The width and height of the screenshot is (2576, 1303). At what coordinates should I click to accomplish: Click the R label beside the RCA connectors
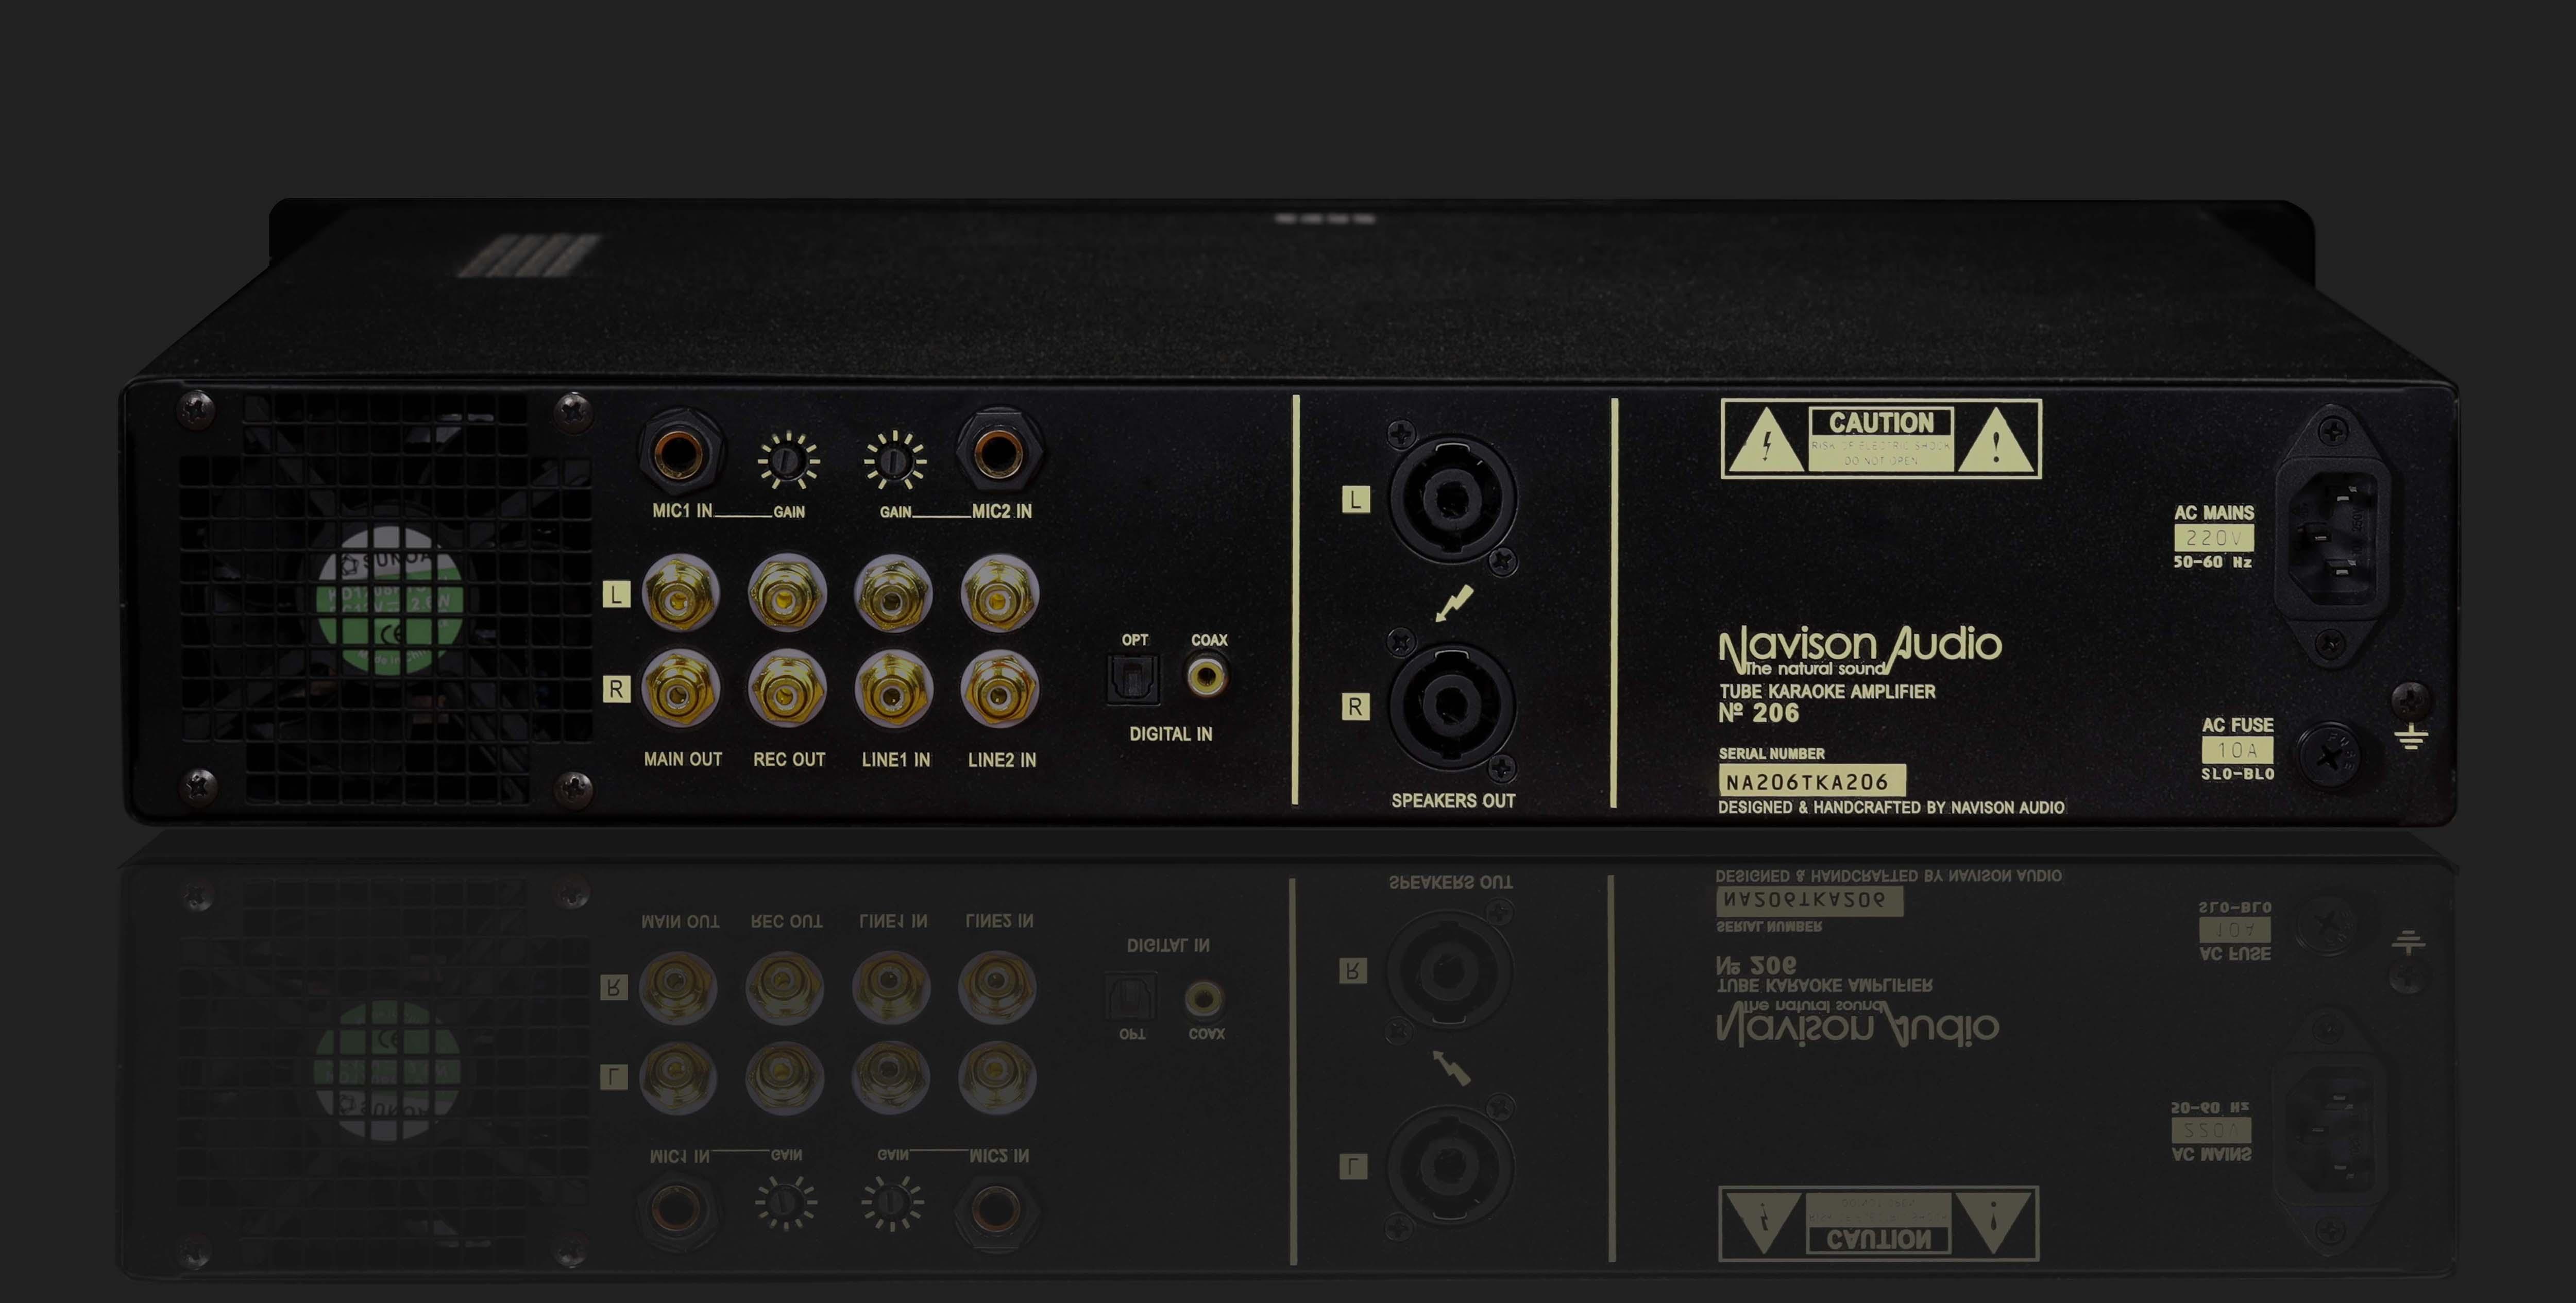point(616,689)
